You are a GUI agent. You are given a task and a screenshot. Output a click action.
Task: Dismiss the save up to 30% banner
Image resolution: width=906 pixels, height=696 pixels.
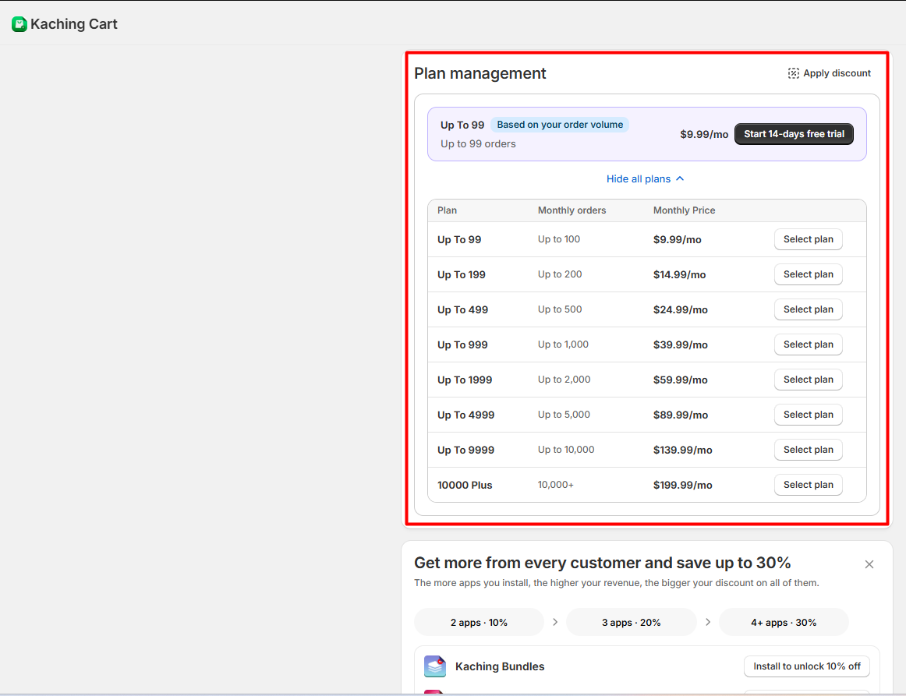coord(869,564)
